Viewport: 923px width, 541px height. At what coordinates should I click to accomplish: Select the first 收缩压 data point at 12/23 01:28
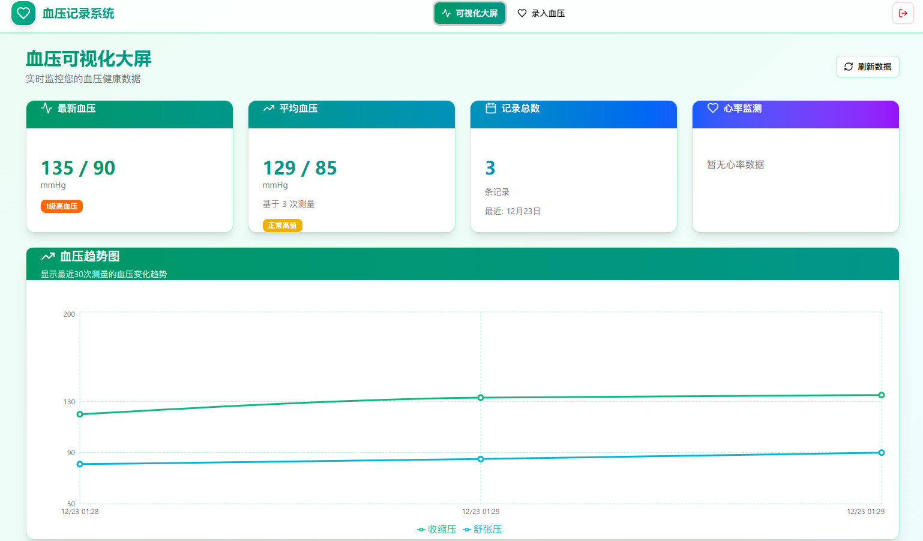point(80,414)
